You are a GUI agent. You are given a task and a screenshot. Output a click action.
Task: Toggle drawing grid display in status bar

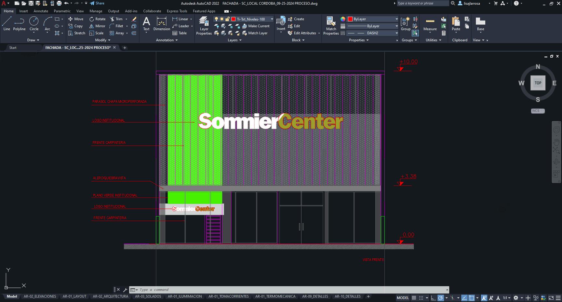[414, 298]
